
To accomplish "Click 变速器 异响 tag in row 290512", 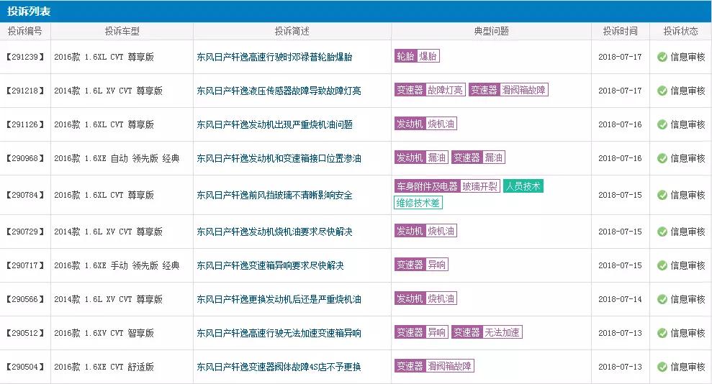I will 421,332.
